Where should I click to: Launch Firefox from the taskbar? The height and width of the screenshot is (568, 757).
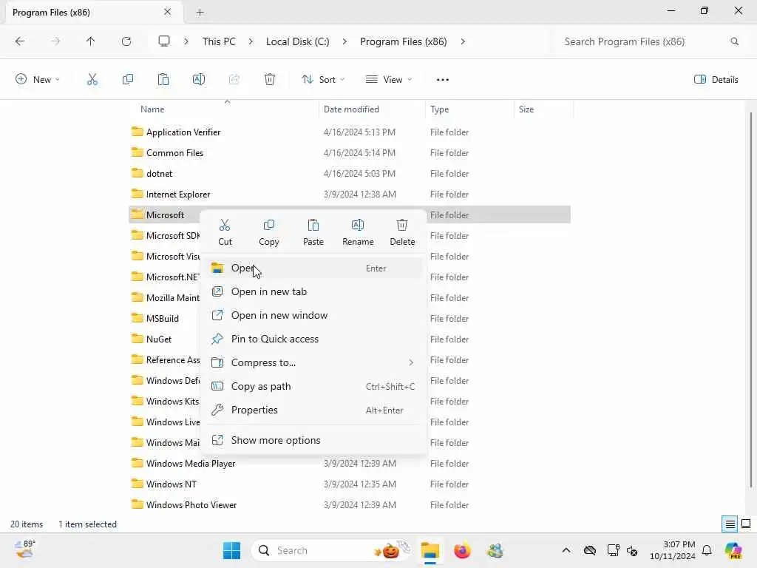462,550
